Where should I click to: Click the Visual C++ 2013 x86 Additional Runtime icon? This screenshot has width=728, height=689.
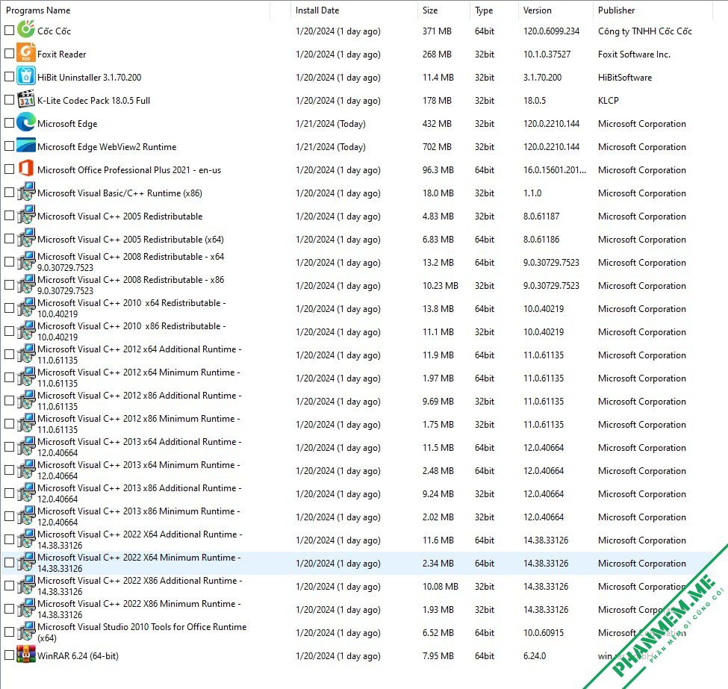coord(26,492)
